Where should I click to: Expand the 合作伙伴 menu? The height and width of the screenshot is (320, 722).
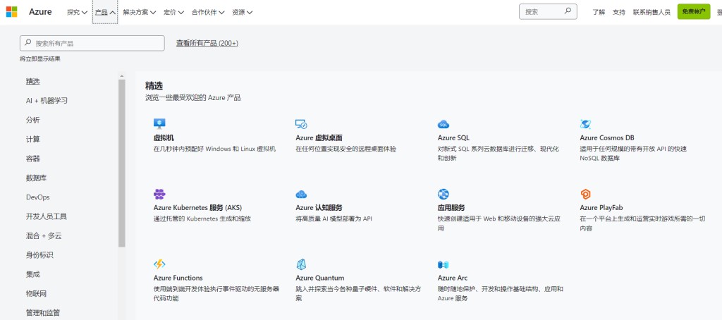click(x=208, y=12)
